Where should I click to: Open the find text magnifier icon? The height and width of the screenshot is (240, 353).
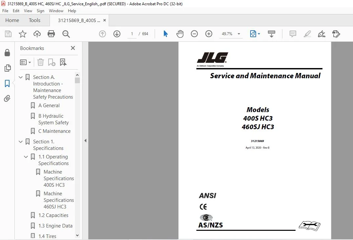[66, 34]
